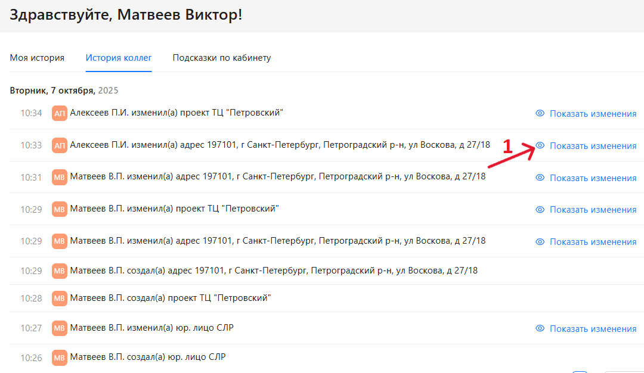Open 'Показать изменения' for the 10:34 project edit

593,113
